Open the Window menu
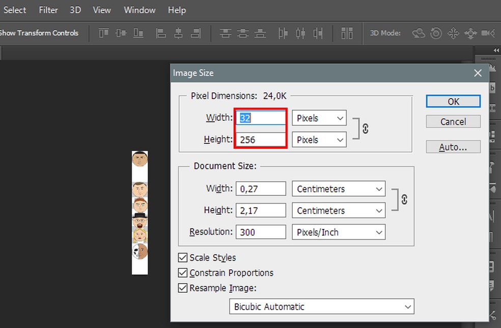The width and height of the screenshot is (501, 328). (x=140, y=10)
